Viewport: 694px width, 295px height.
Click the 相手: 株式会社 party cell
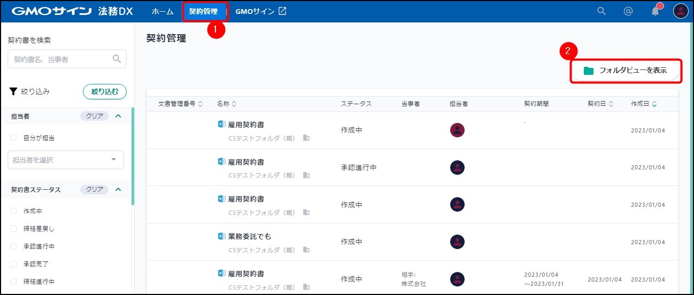click(x=414, y=279)
